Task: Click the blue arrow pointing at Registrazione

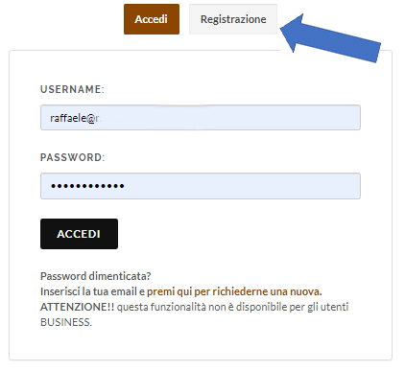Action: 330,38
